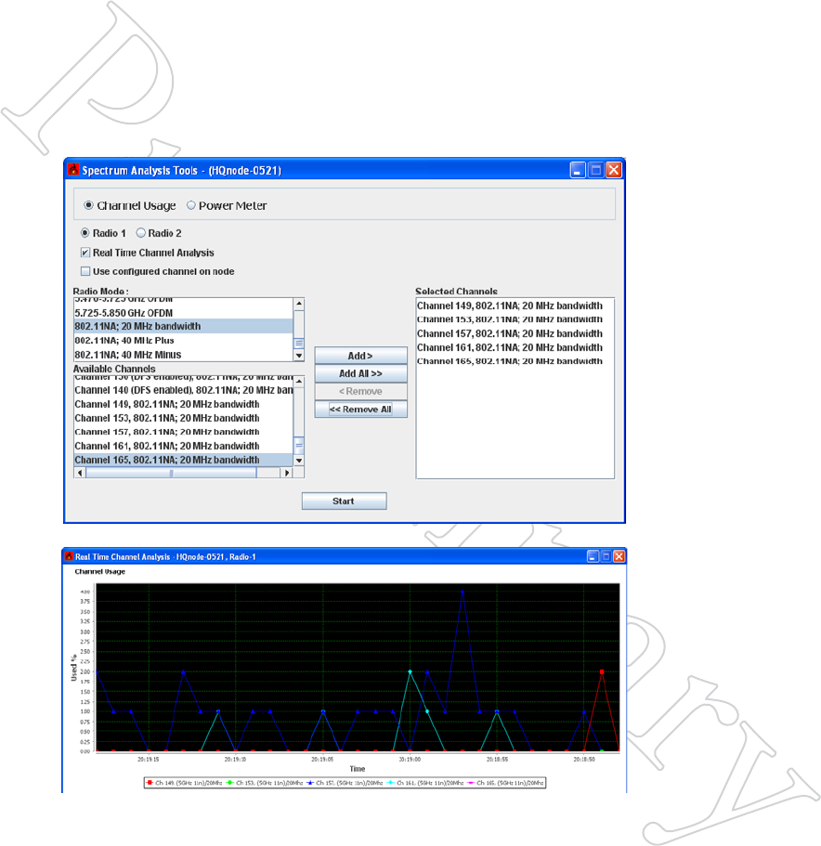This screenshot has height=846, width=821.
Task: Select Channel 153 in Available Channels
Action: (x=183, y=418)
